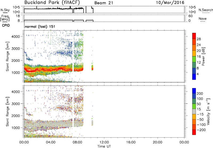213x148 pixels.
Task: Click the Buckland Park (fitACF) title
Action: coord(52,3)
